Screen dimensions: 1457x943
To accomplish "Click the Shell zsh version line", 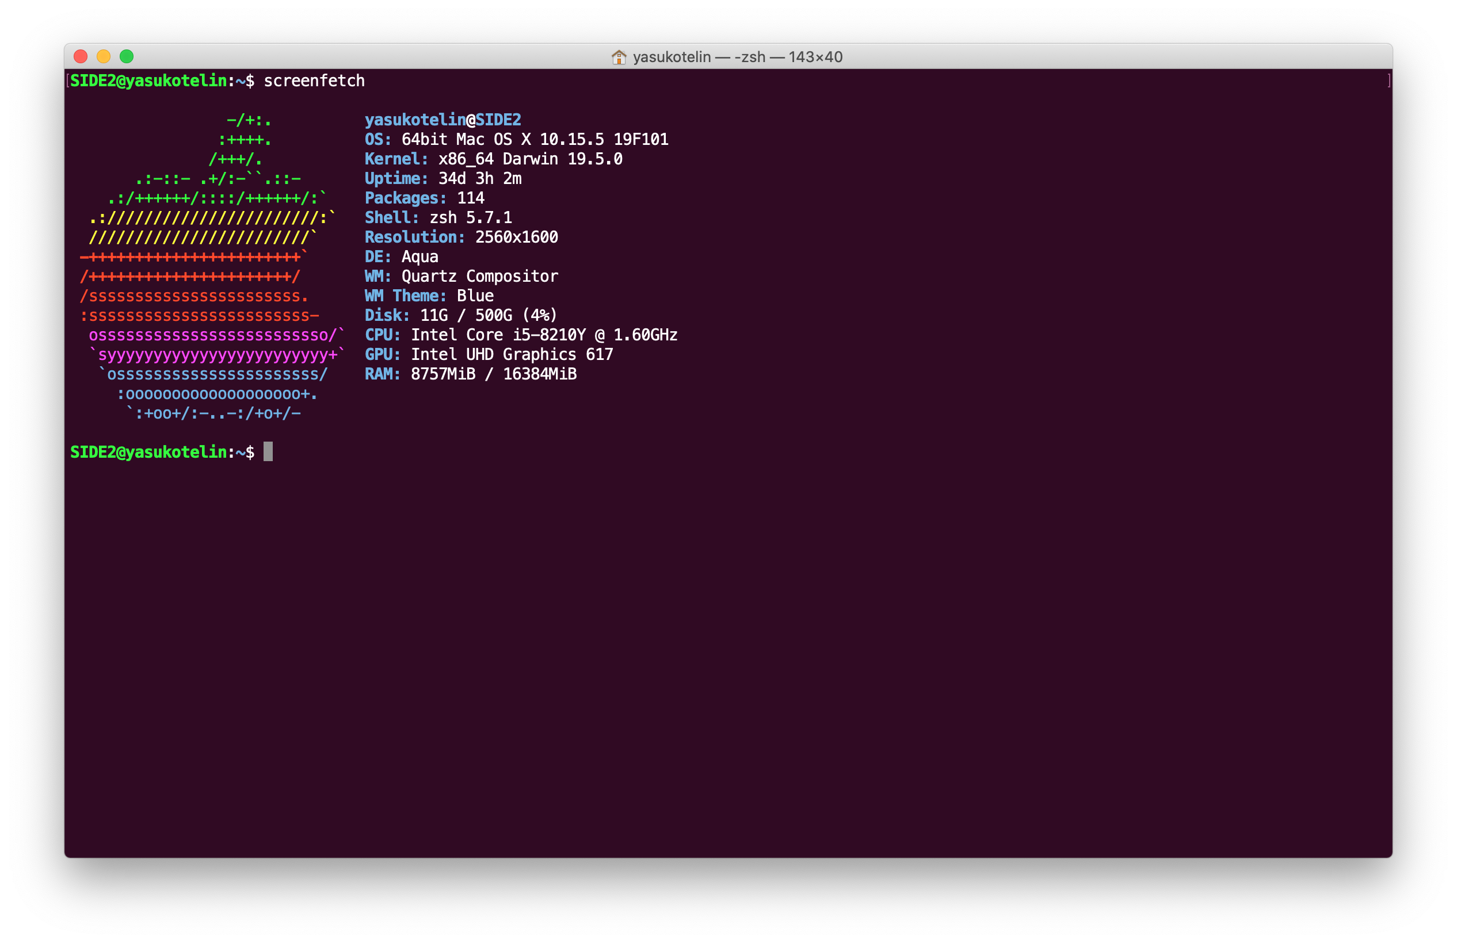I will pos(438,218).
